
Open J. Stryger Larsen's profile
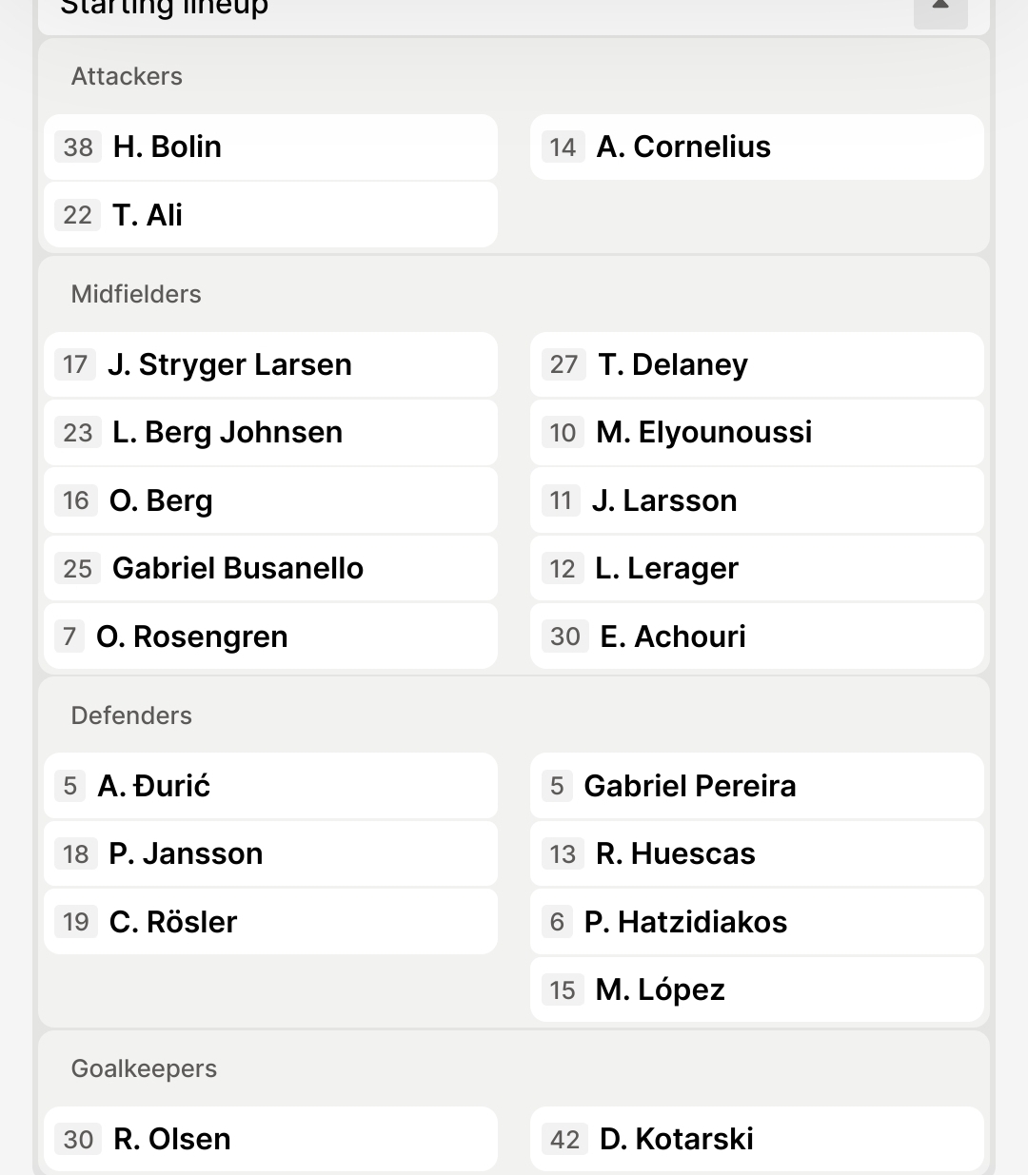pos(270,364)
